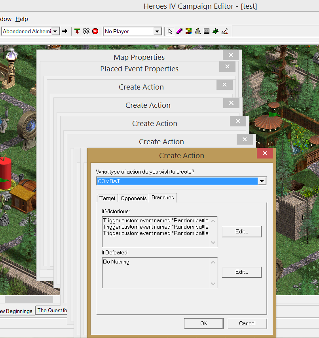Click the map horizontal scrollbar thumb
Viewport: 319px width, 338px height.
click(x=29, y=299)
